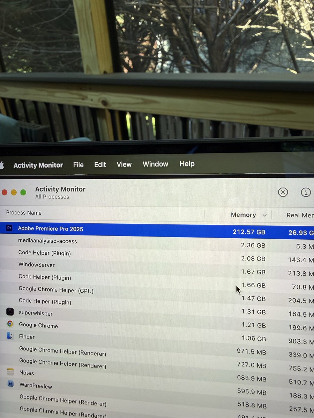Screen dimensions: 314x418
Task: Click the green zoom window button
Action: coord(23,192)
